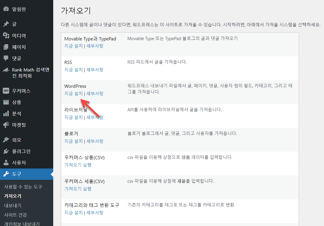Click the megaphone icon for 마케팅

click(6, 125)
